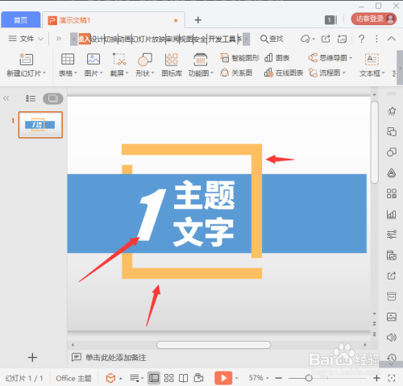Collapse the ribbon with up chevron
403x386 pixels.
click(x=392, y=39)
